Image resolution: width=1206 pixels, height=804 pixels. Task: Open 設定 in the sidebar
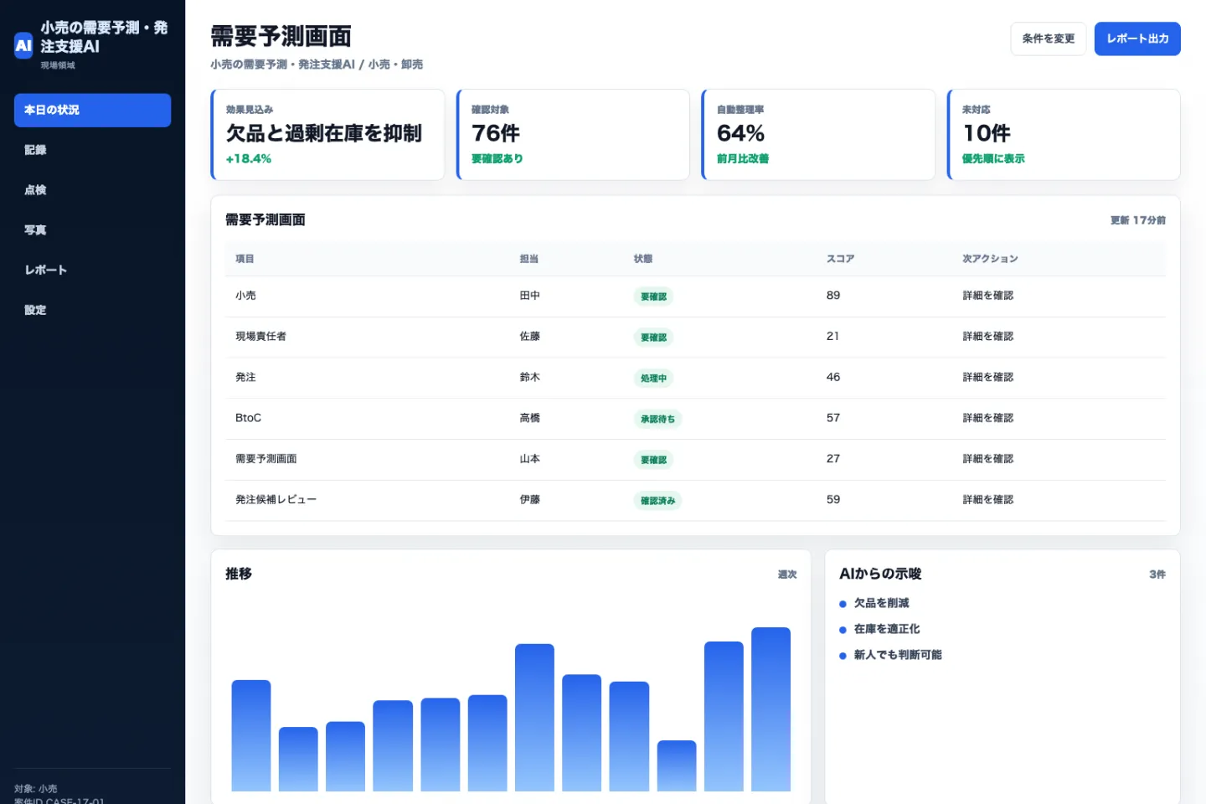(x=92, y=310)
